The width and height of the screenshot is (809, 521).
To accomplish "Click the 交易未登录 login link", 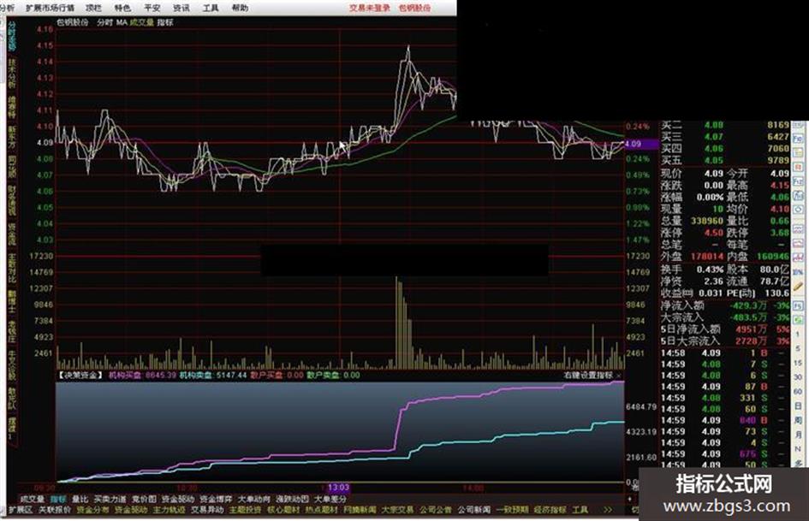I will point(370,8).
